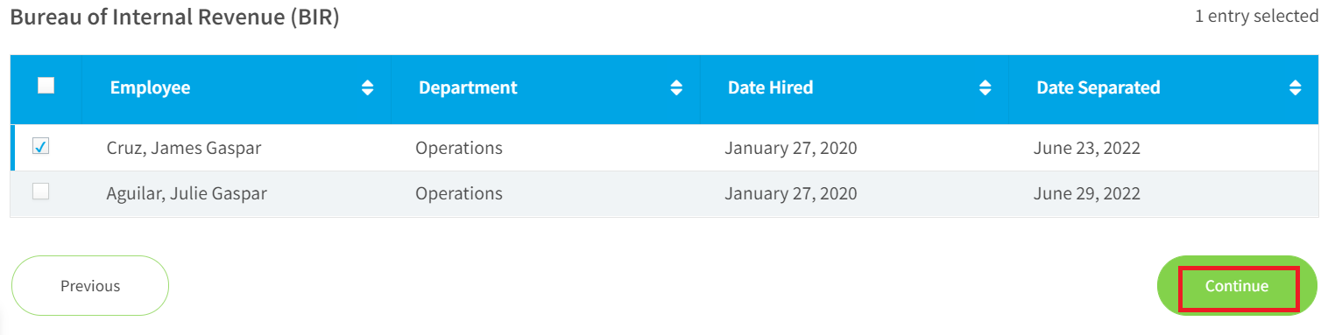Click the Date Hired header text
Screen dimensions: 1335x335
pos(770,87)
